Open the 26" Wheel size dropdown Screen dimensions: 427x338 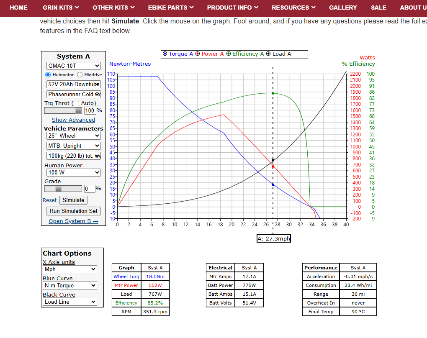pos(74,136)
